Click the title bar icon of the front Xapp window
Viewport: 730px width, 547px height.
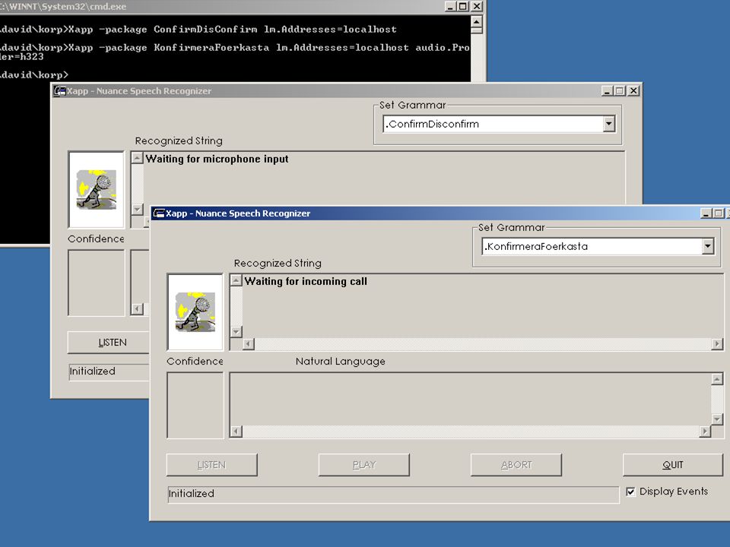tap(159, 213)
